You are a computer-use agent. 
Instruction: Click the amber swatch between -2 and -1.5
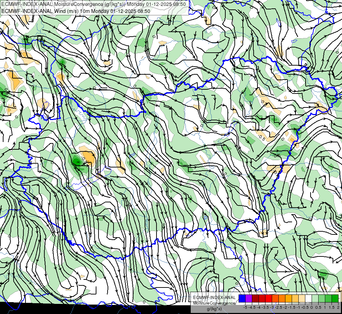click(289, 298)
